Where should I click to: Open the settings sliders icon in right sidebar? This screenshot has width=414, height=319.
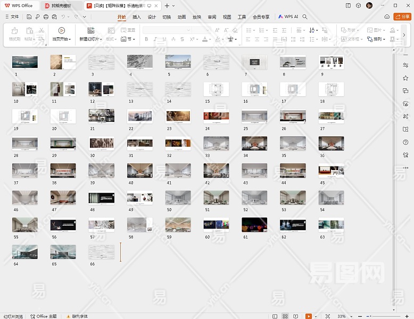tap(405, 65)
